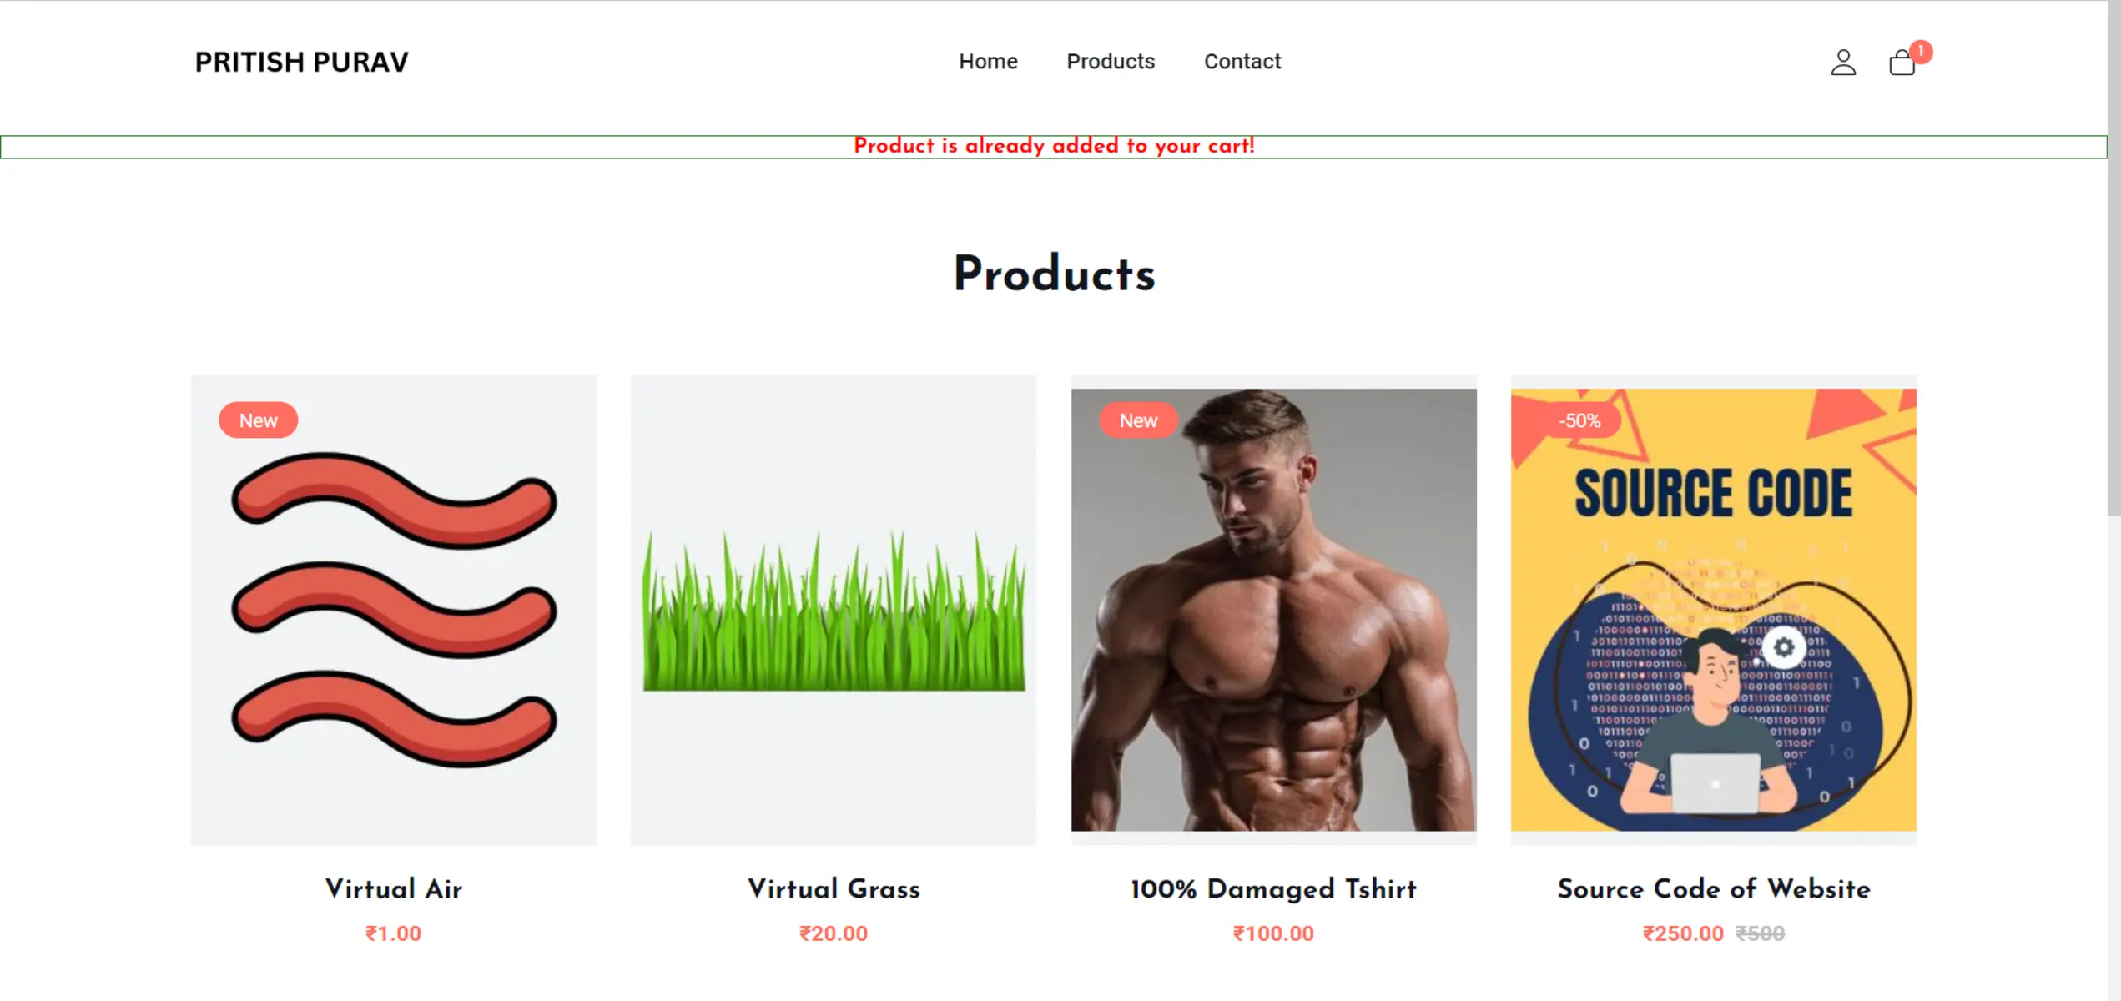
Task: Click the already-added-to-cart notification message
Action: 1054,147
